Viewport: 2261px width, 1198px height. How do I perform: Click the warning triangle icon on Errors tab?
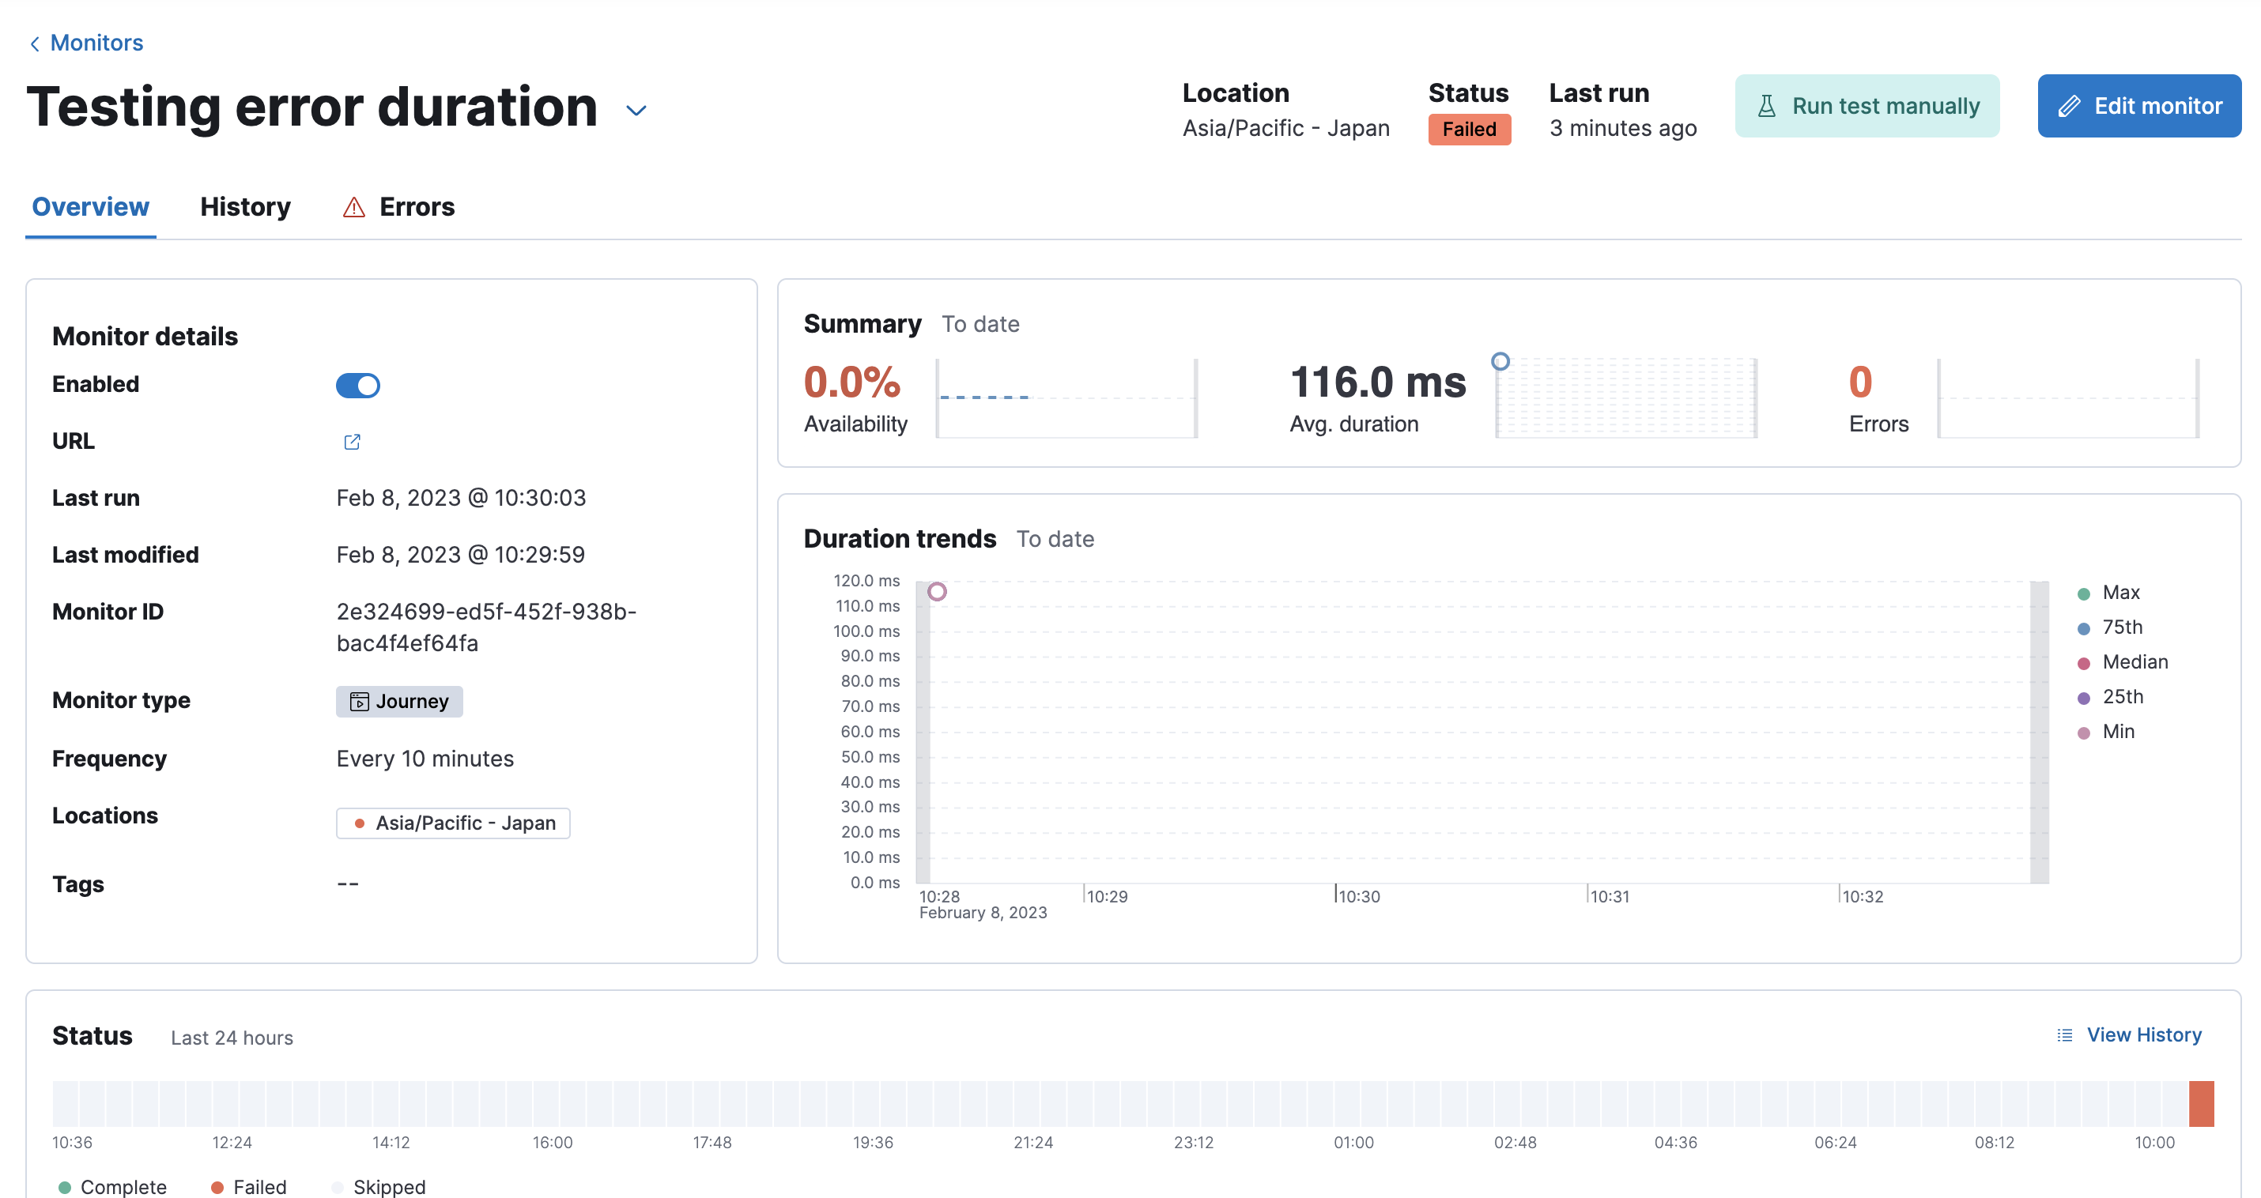[353, 207]
